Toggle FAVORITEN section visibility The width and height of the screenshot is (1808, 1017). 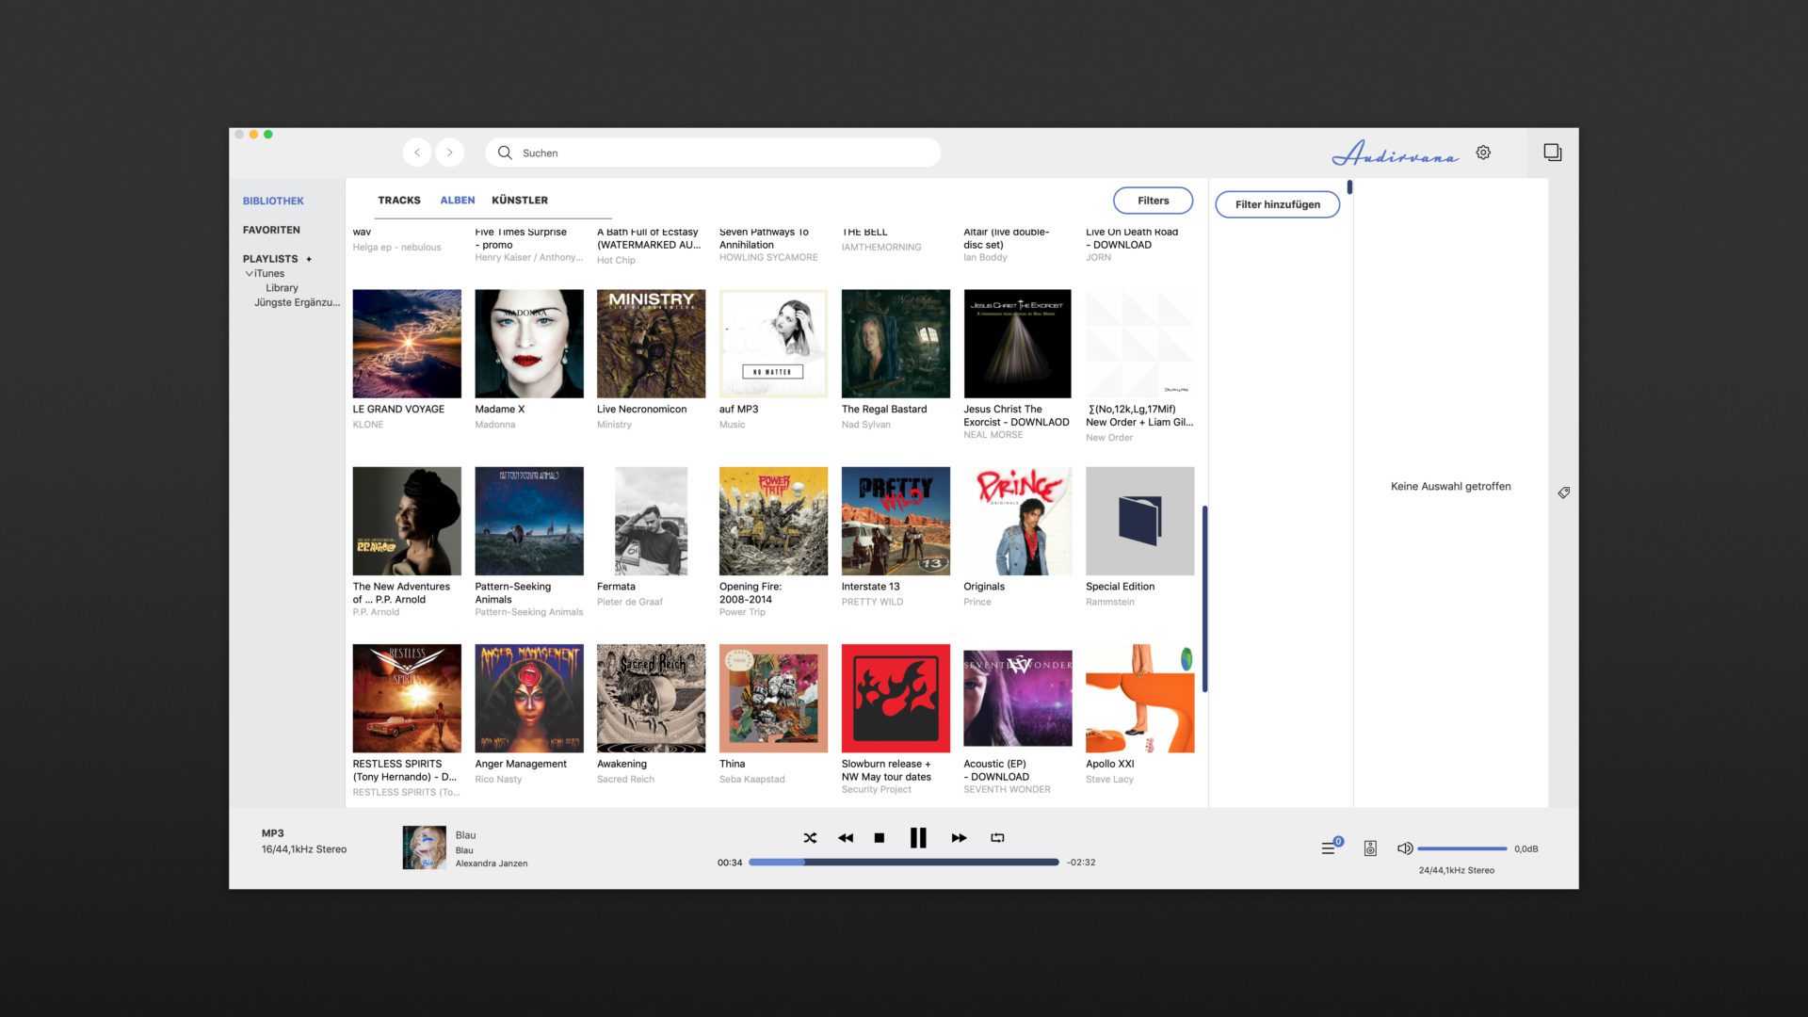tap(270, 230)
